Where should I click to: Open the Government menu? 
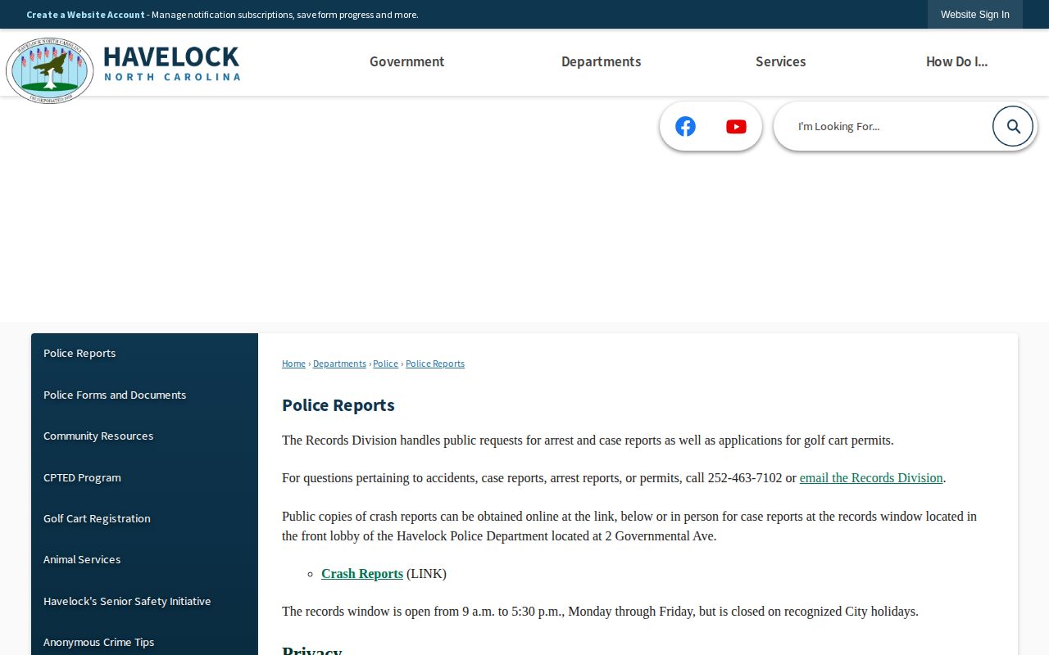406,61
